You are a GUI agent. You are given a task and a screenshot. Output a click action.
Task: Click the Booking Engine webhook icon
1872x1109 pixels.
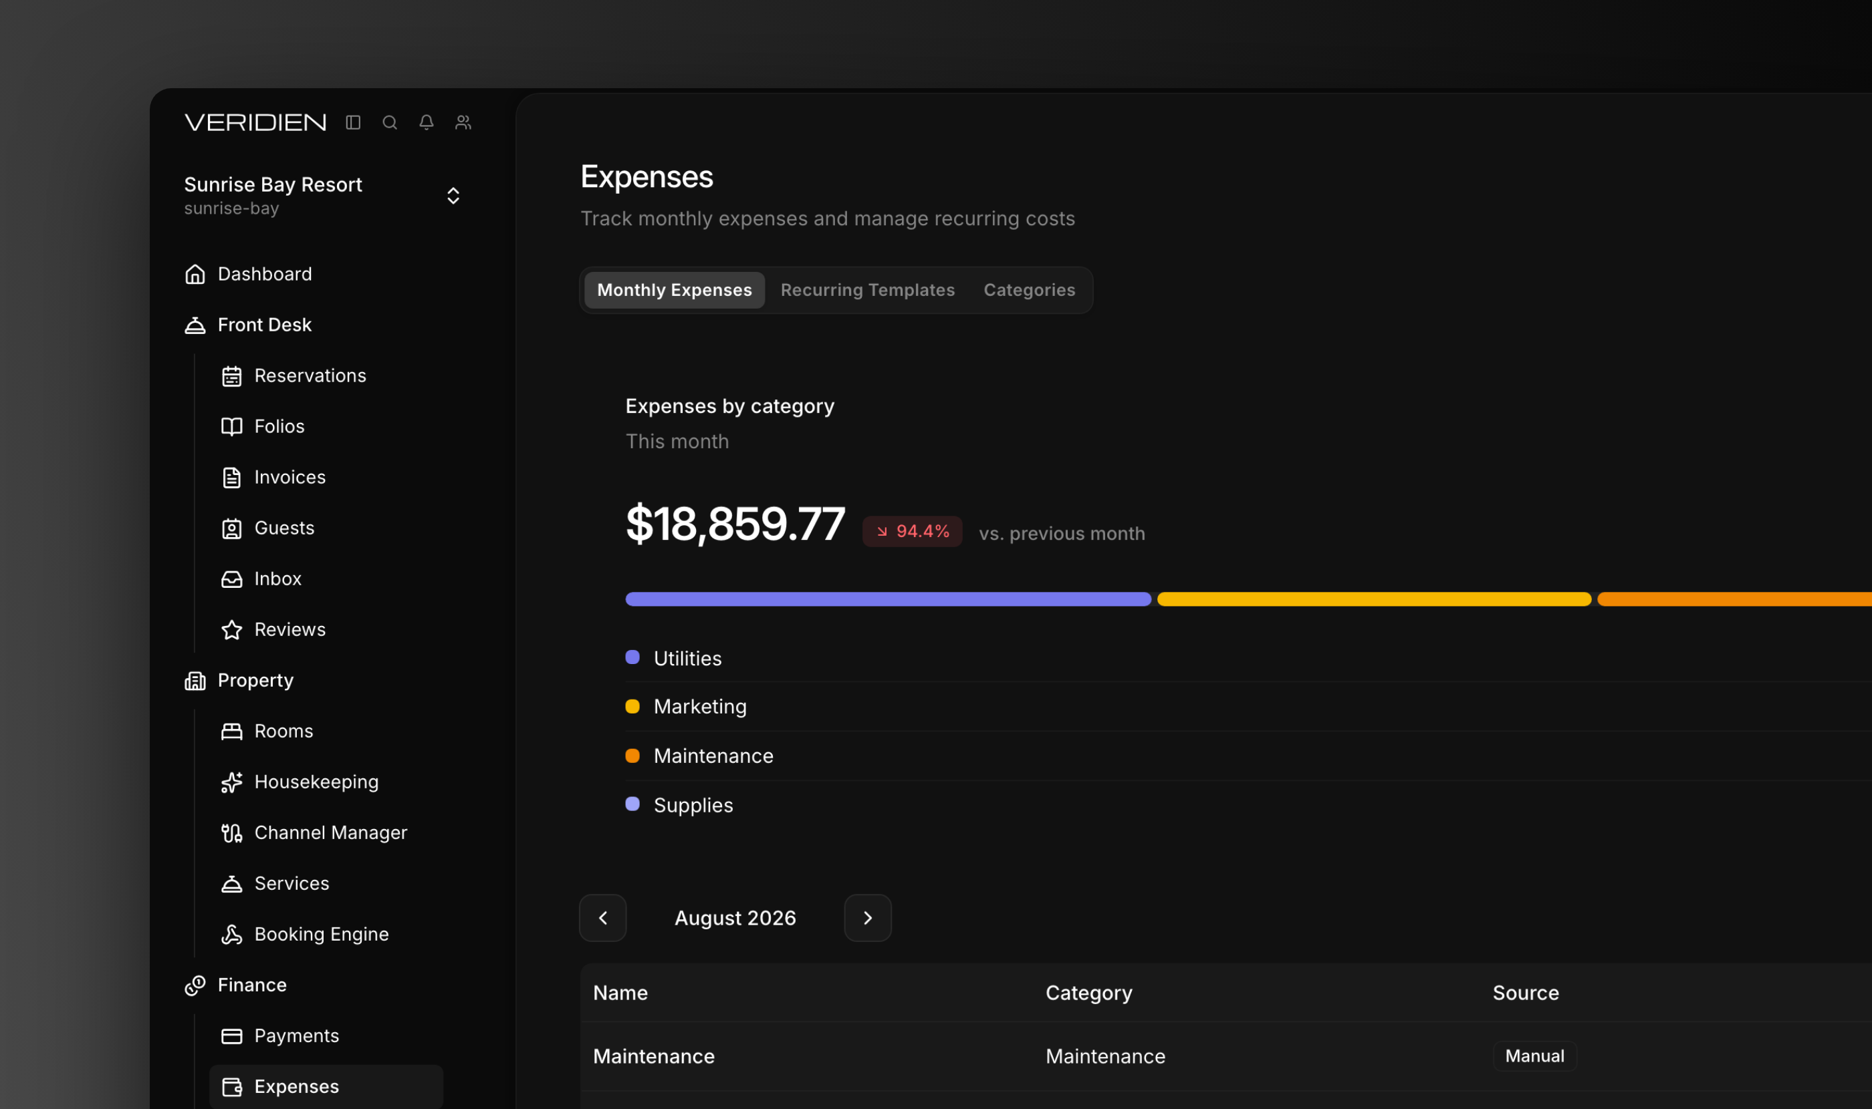click(x=231, y=935)
